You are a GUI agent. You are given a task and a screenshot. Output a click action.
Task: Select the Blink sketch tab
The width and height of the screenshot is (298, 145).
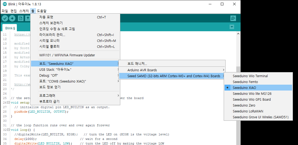(10, 28)
